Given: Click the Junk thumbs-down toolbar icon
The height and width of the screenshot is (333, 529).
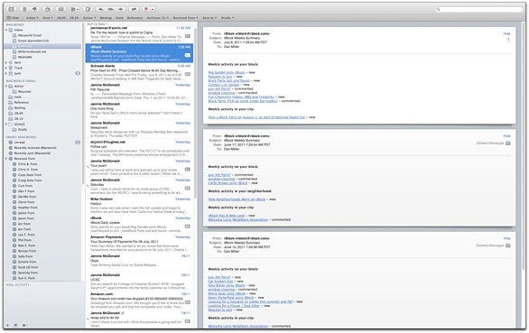Looking at the screenshot, I should [x=34, y=9].
